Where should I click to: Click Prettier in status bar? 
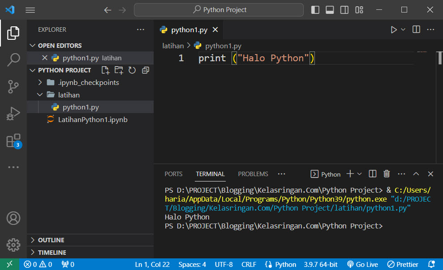[403, 264]
